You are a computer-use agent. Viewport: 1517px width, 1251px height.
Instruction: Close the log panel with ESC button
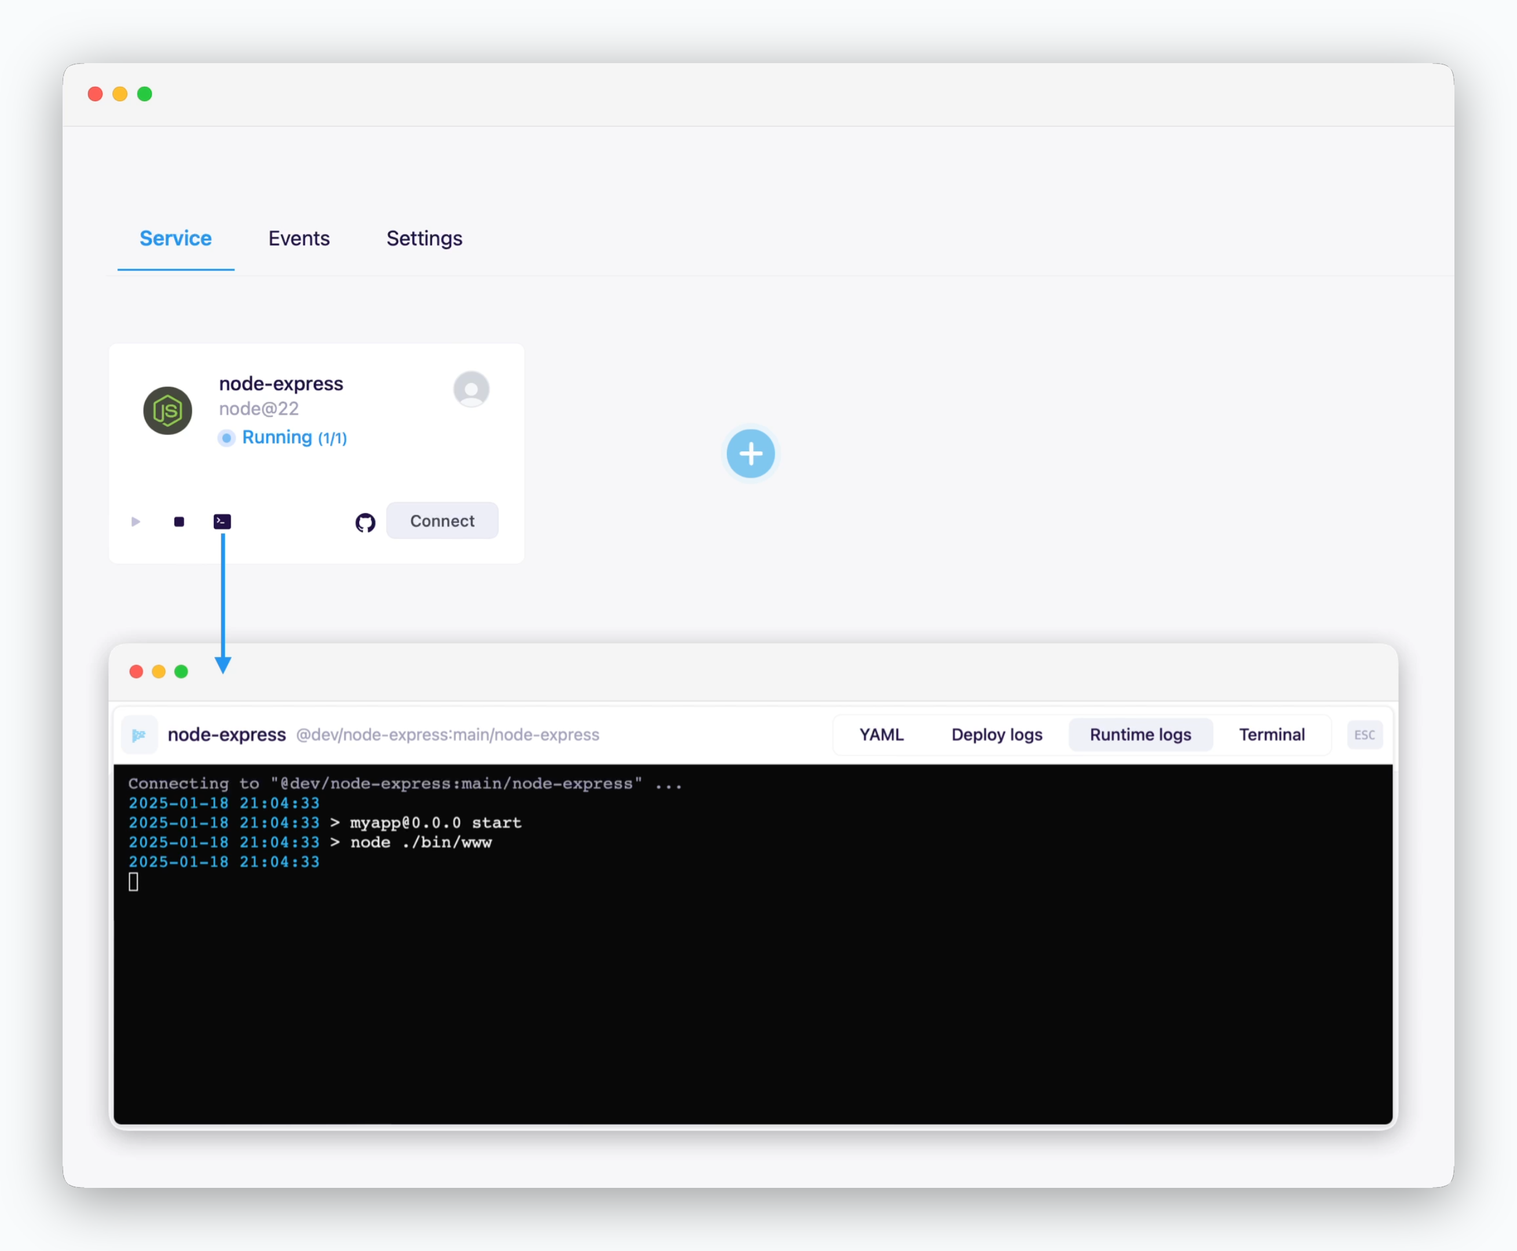coord(1364,734)
